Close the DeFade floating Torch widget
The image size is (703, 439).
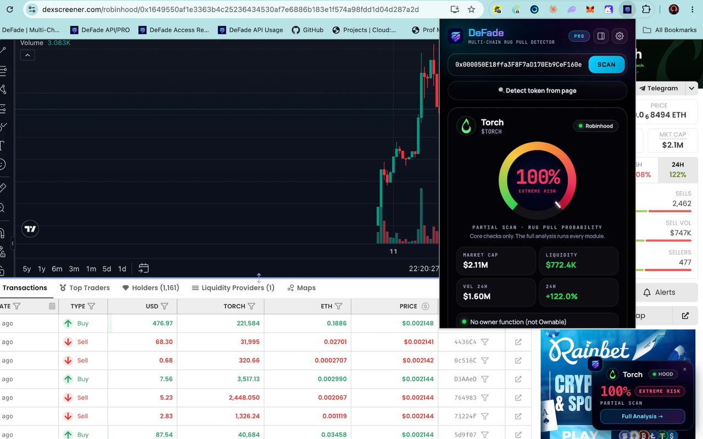click(x=684, y=369)
